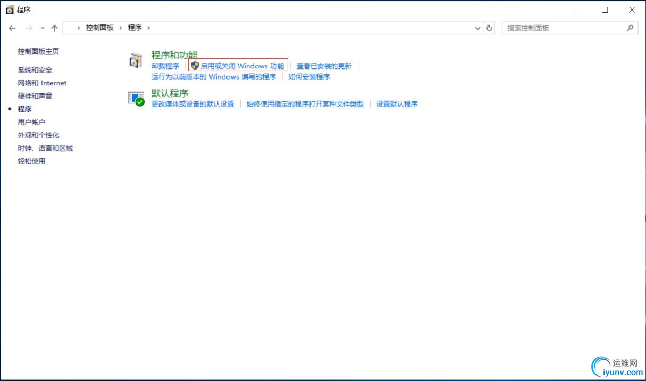The width and height of the screenshot is (646, 381).
Task: Click the Default Programs category icon
Action: pyautogui.click(x=136, y=99)
